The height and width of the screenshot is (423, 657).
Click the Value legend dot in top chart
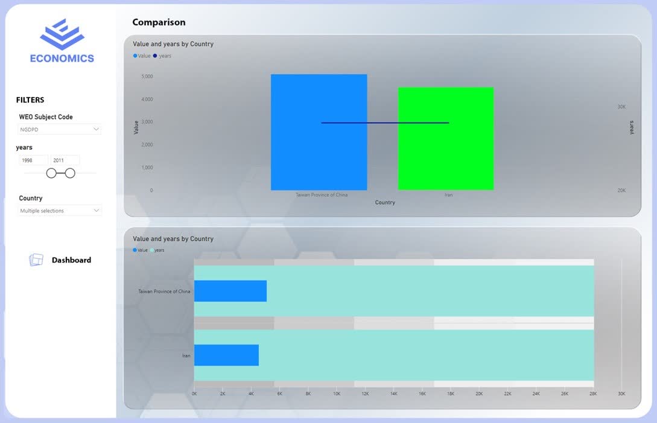[135, 56]
